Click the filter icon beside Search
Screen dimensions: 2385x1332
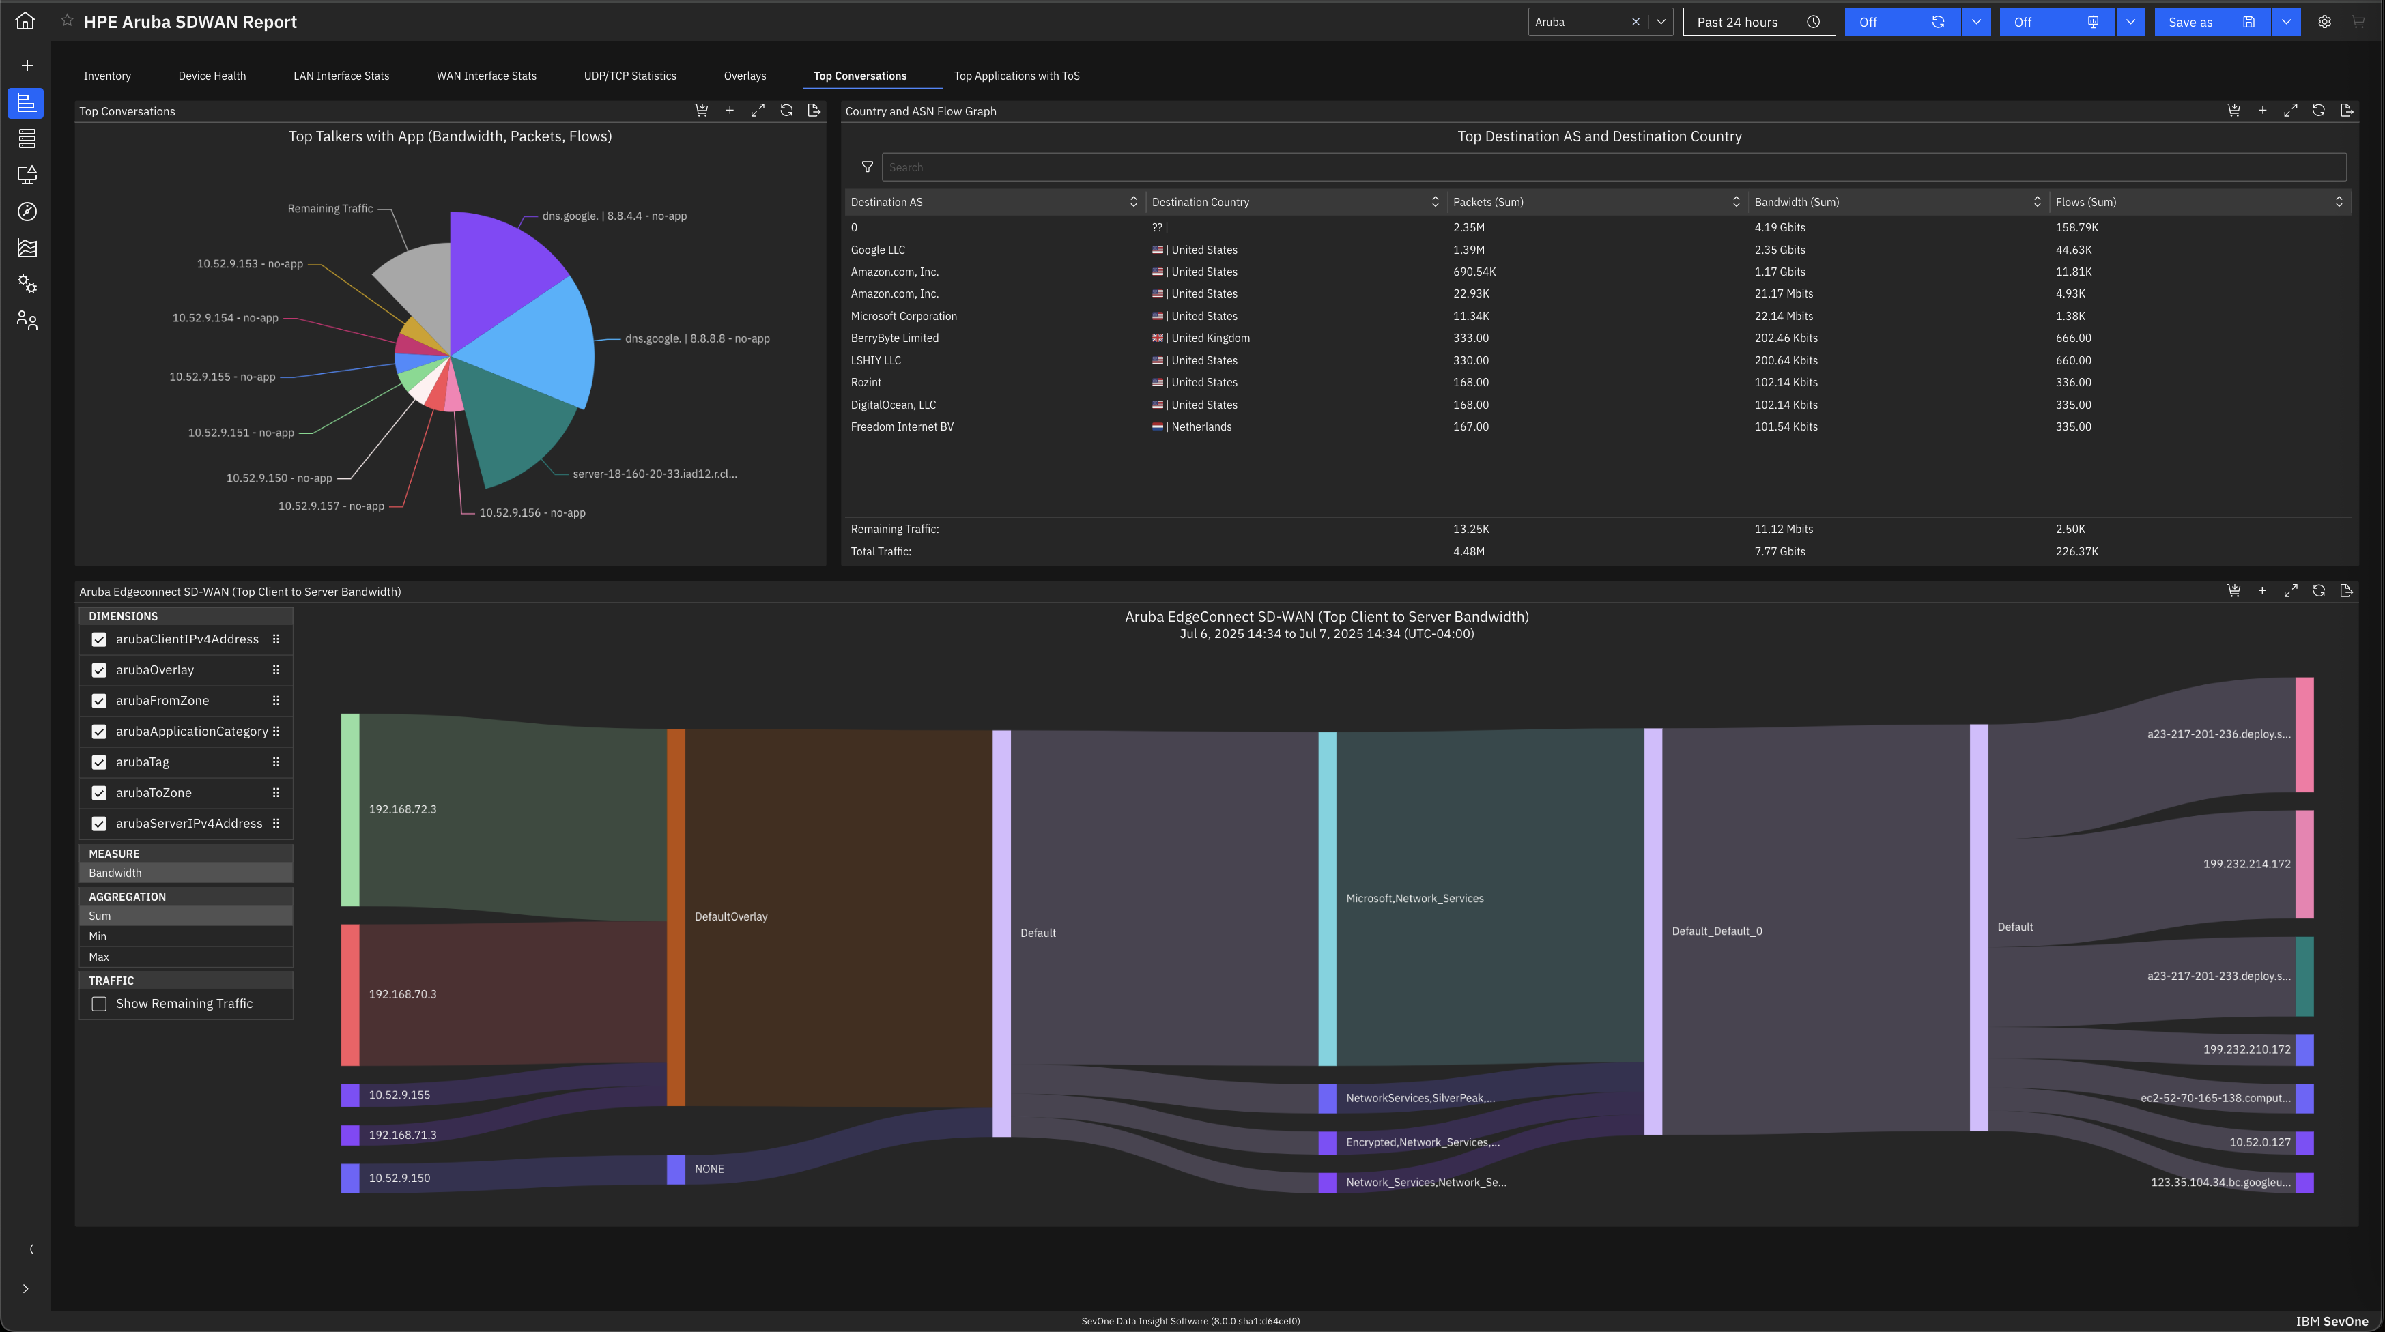pos(867,168)
